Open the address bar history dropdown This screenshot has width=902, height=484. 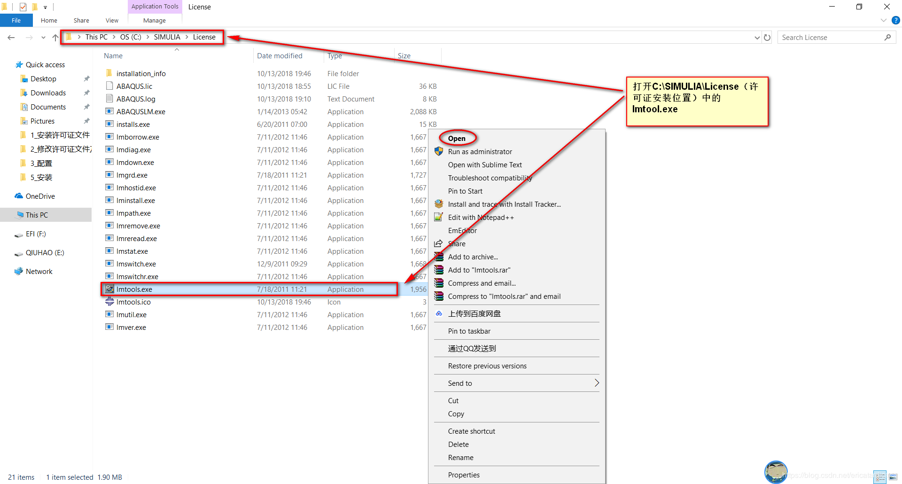[x=757, y=38]
